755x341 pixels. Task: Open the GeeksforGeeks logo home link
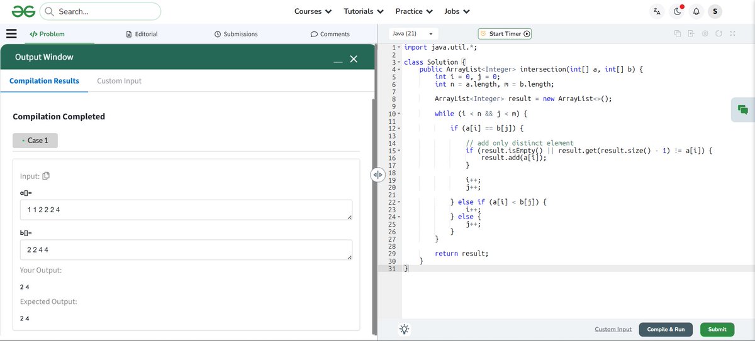coord(23,11)
